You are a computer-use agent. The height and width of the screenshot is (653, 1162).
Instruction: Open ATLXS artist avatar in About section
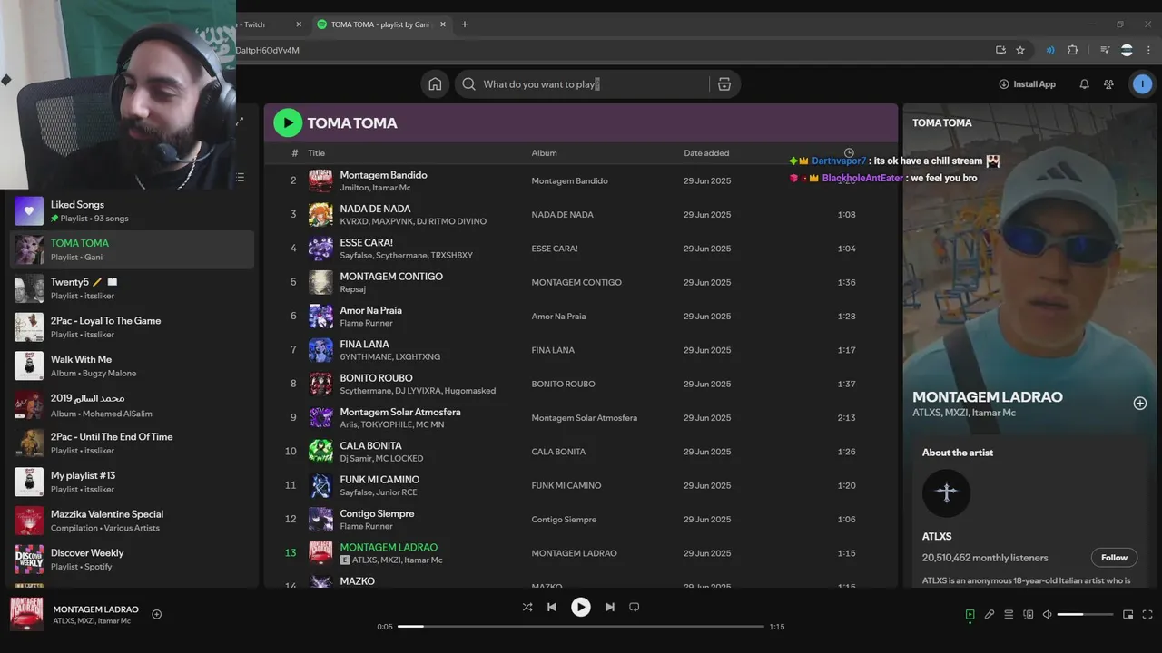(946, 492)
